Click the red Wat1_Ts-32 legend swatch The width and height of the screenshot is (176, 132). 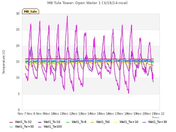click(11, 122)
